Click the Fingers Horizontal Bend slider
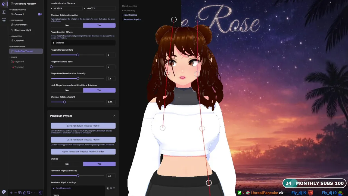Viewport: 348px width, 196px height. 77,55
